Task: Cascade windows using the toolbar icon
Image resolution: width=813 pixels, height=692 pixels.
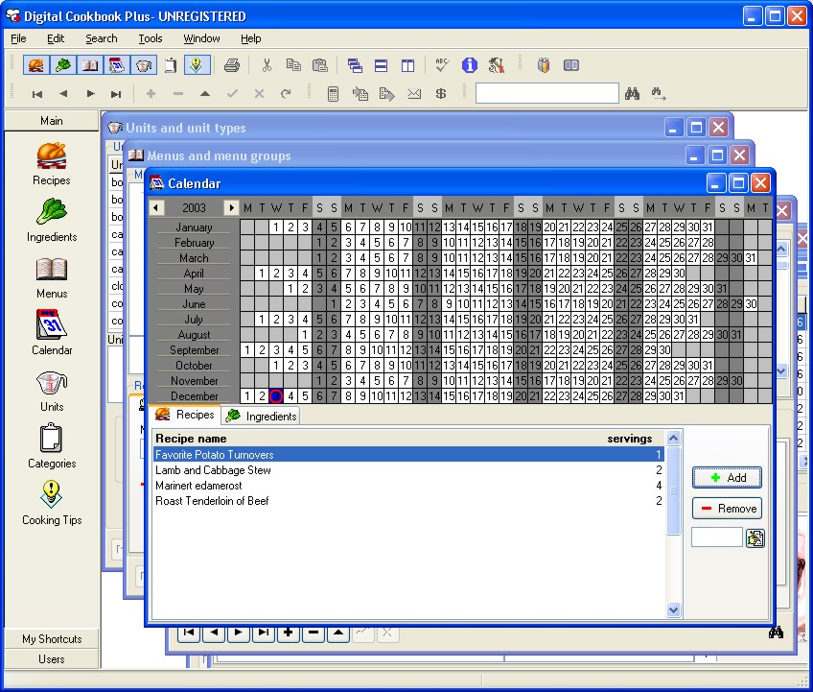Action: click(x=355, y=65)
